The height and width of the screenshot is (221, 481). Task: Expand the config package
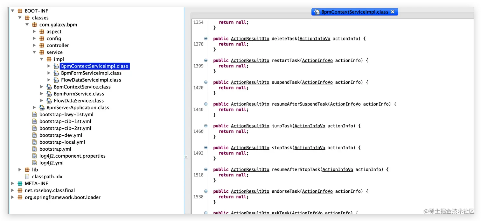[35, 39]
